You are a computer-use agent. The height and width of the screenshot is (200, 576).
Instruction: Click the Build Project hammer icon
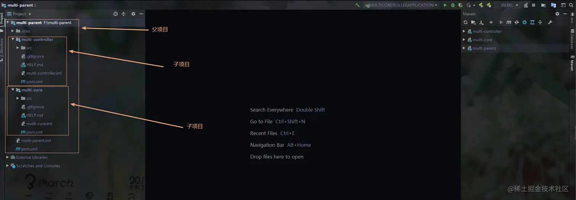coord(357,5)
